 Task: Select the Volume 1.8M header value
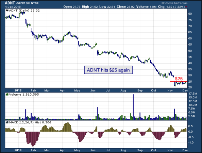[146, 7]
